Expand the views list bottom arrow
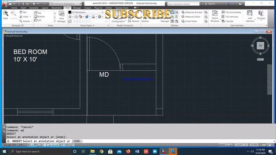The image size is (276, 155). point(55,21)
